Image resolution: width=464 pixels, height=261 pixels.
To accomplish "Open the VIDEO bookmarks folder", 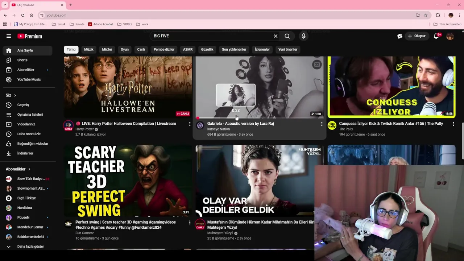I will coord(125,24).
